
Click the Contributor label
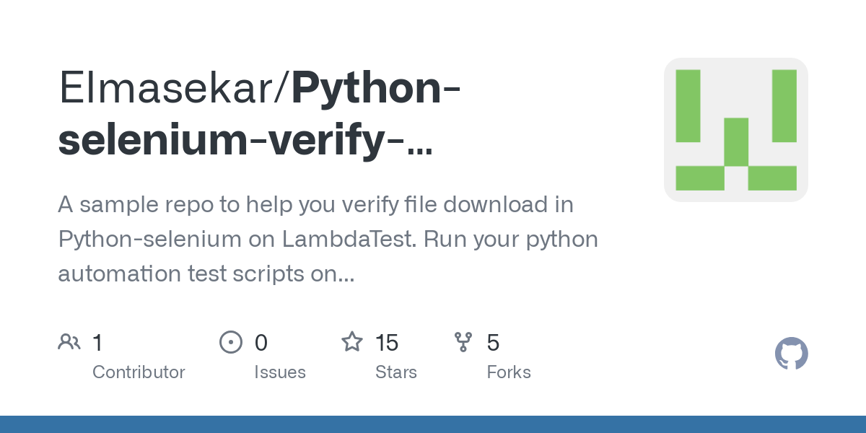coord(139,372)
